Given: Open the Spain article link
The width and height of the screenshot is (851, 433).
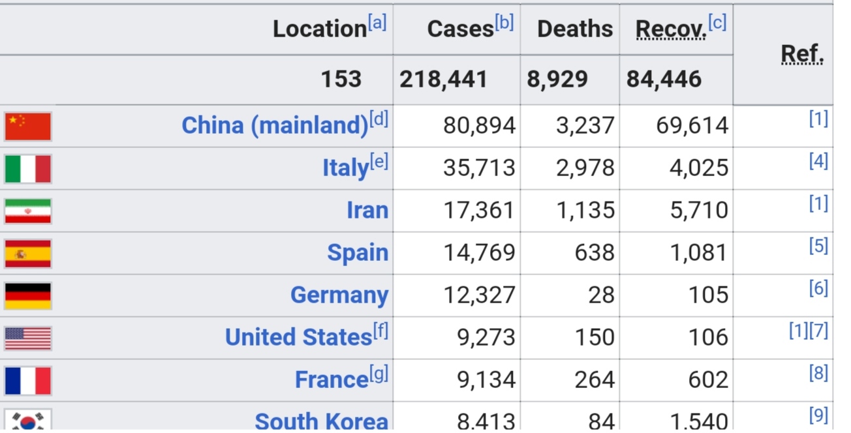Looking at the screenshot, I should point(358,253).
